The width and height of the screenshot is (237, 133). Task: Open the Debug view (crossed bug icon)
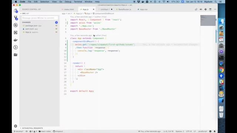pos(16,25)
